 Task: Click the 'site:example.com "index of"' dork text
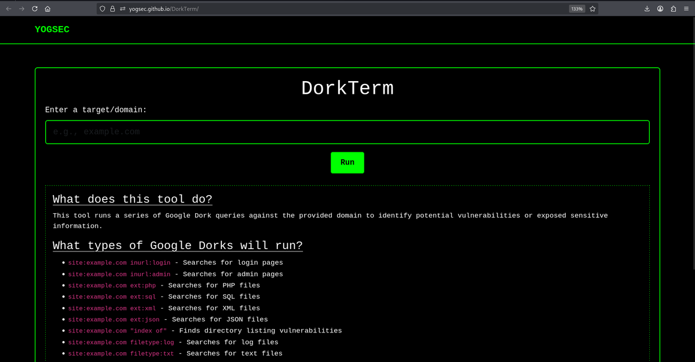point(118,331)
